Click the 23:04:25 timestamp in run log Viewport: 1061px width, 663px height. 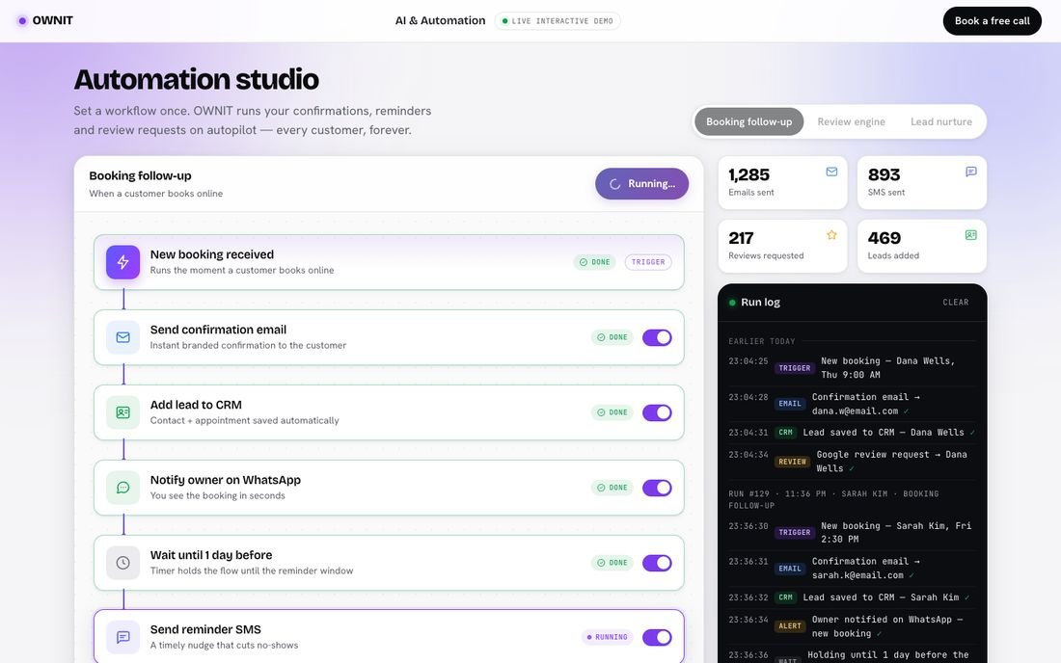click(x=748, y=361)
